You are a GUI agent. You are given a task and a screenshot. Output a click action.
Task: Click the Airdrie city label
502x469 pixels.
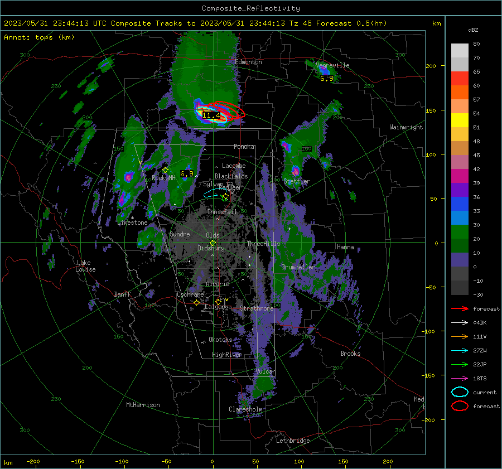click(218, 284)
